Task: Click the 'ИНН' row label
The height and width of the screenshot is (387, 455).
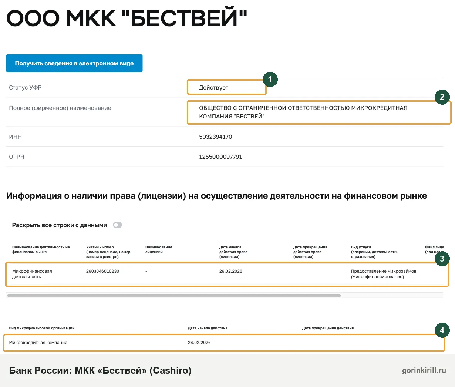Action: tap(15, 137)
